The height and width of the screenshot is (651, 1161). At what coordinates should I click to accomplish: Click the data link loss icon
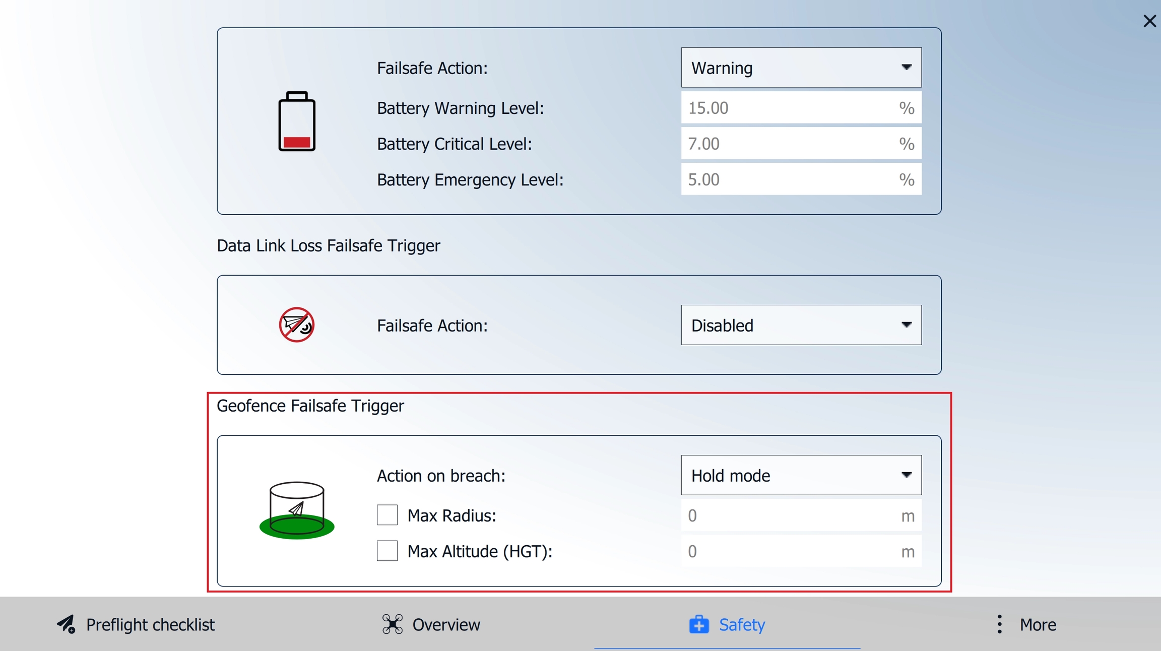(297, 325)
